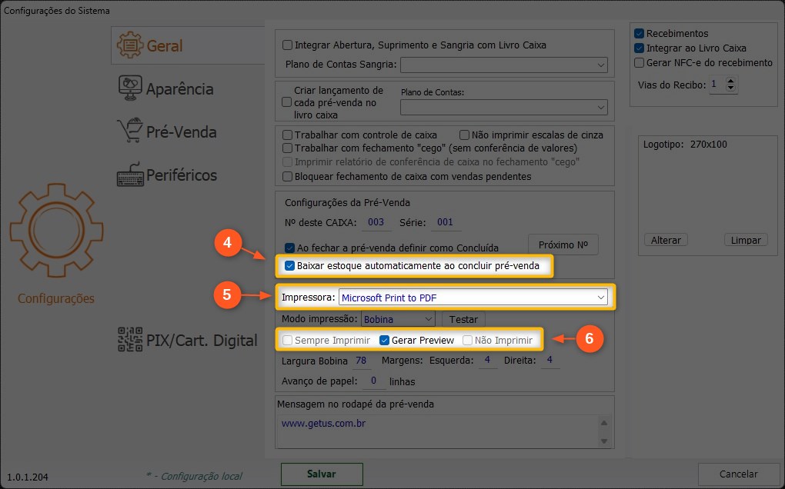This screenshot has width=785, height=489.
Task: Click the PIX/Cart. Digital QR code icon
Action: [129, 340]
